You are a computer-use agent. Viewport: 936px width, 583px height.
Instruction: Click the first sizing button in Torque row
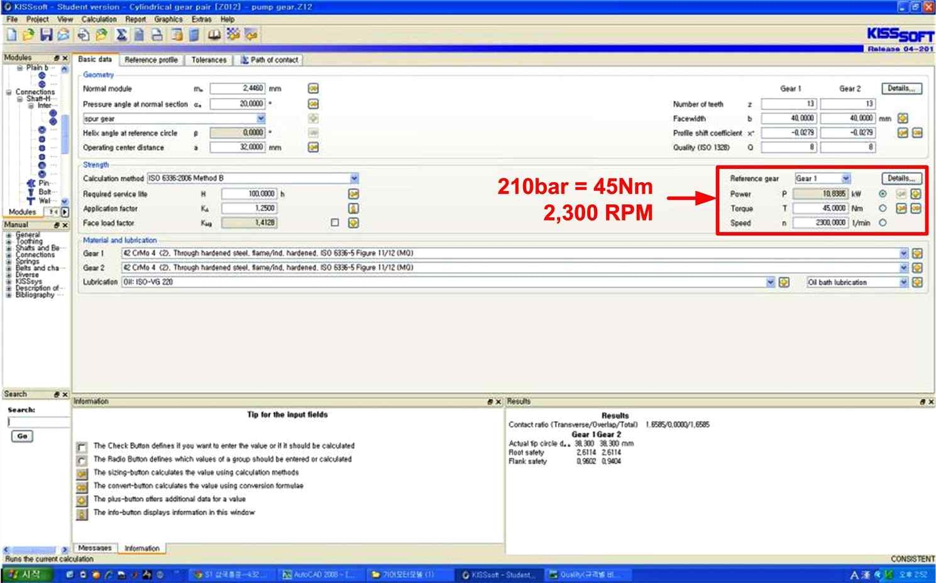coord(901,209)
